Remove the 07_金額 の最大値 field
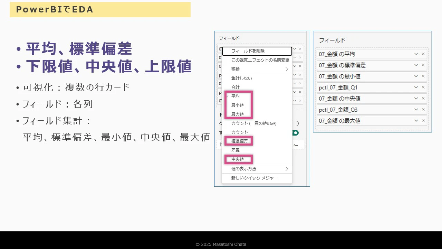 click(423, 121)
